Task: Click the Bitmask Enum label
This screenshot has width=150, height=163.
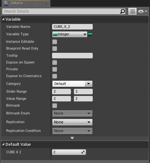Action: click(18, 113)
